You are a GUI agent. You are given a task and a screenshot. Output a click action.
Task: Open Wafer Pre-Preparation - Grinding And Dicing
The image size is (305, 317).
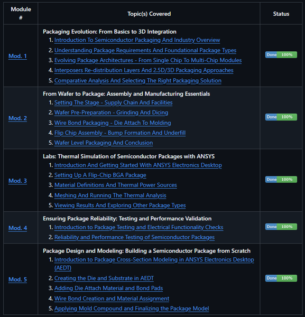(x=111, y=113)
